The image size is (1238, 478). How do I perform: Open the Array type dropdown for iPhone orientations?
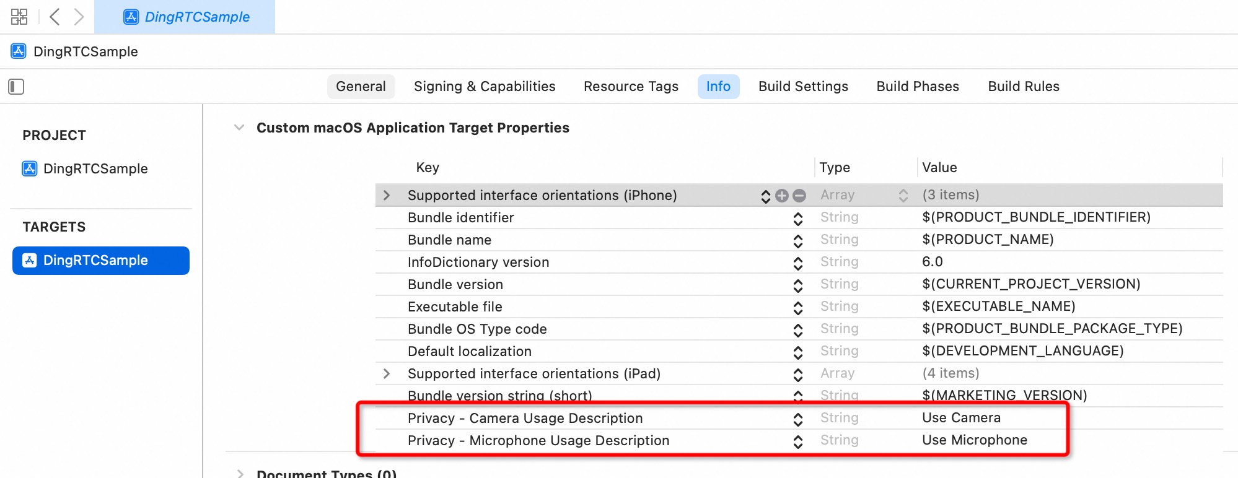(903, 196)
